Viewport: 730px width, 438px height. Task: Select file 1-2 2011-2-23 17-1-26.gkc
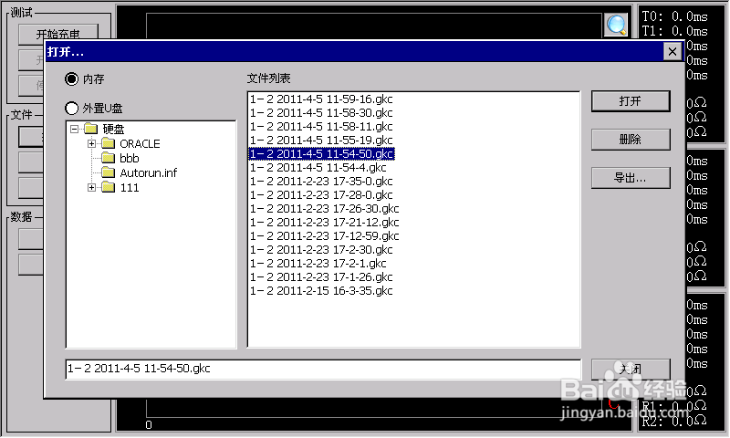321,277
